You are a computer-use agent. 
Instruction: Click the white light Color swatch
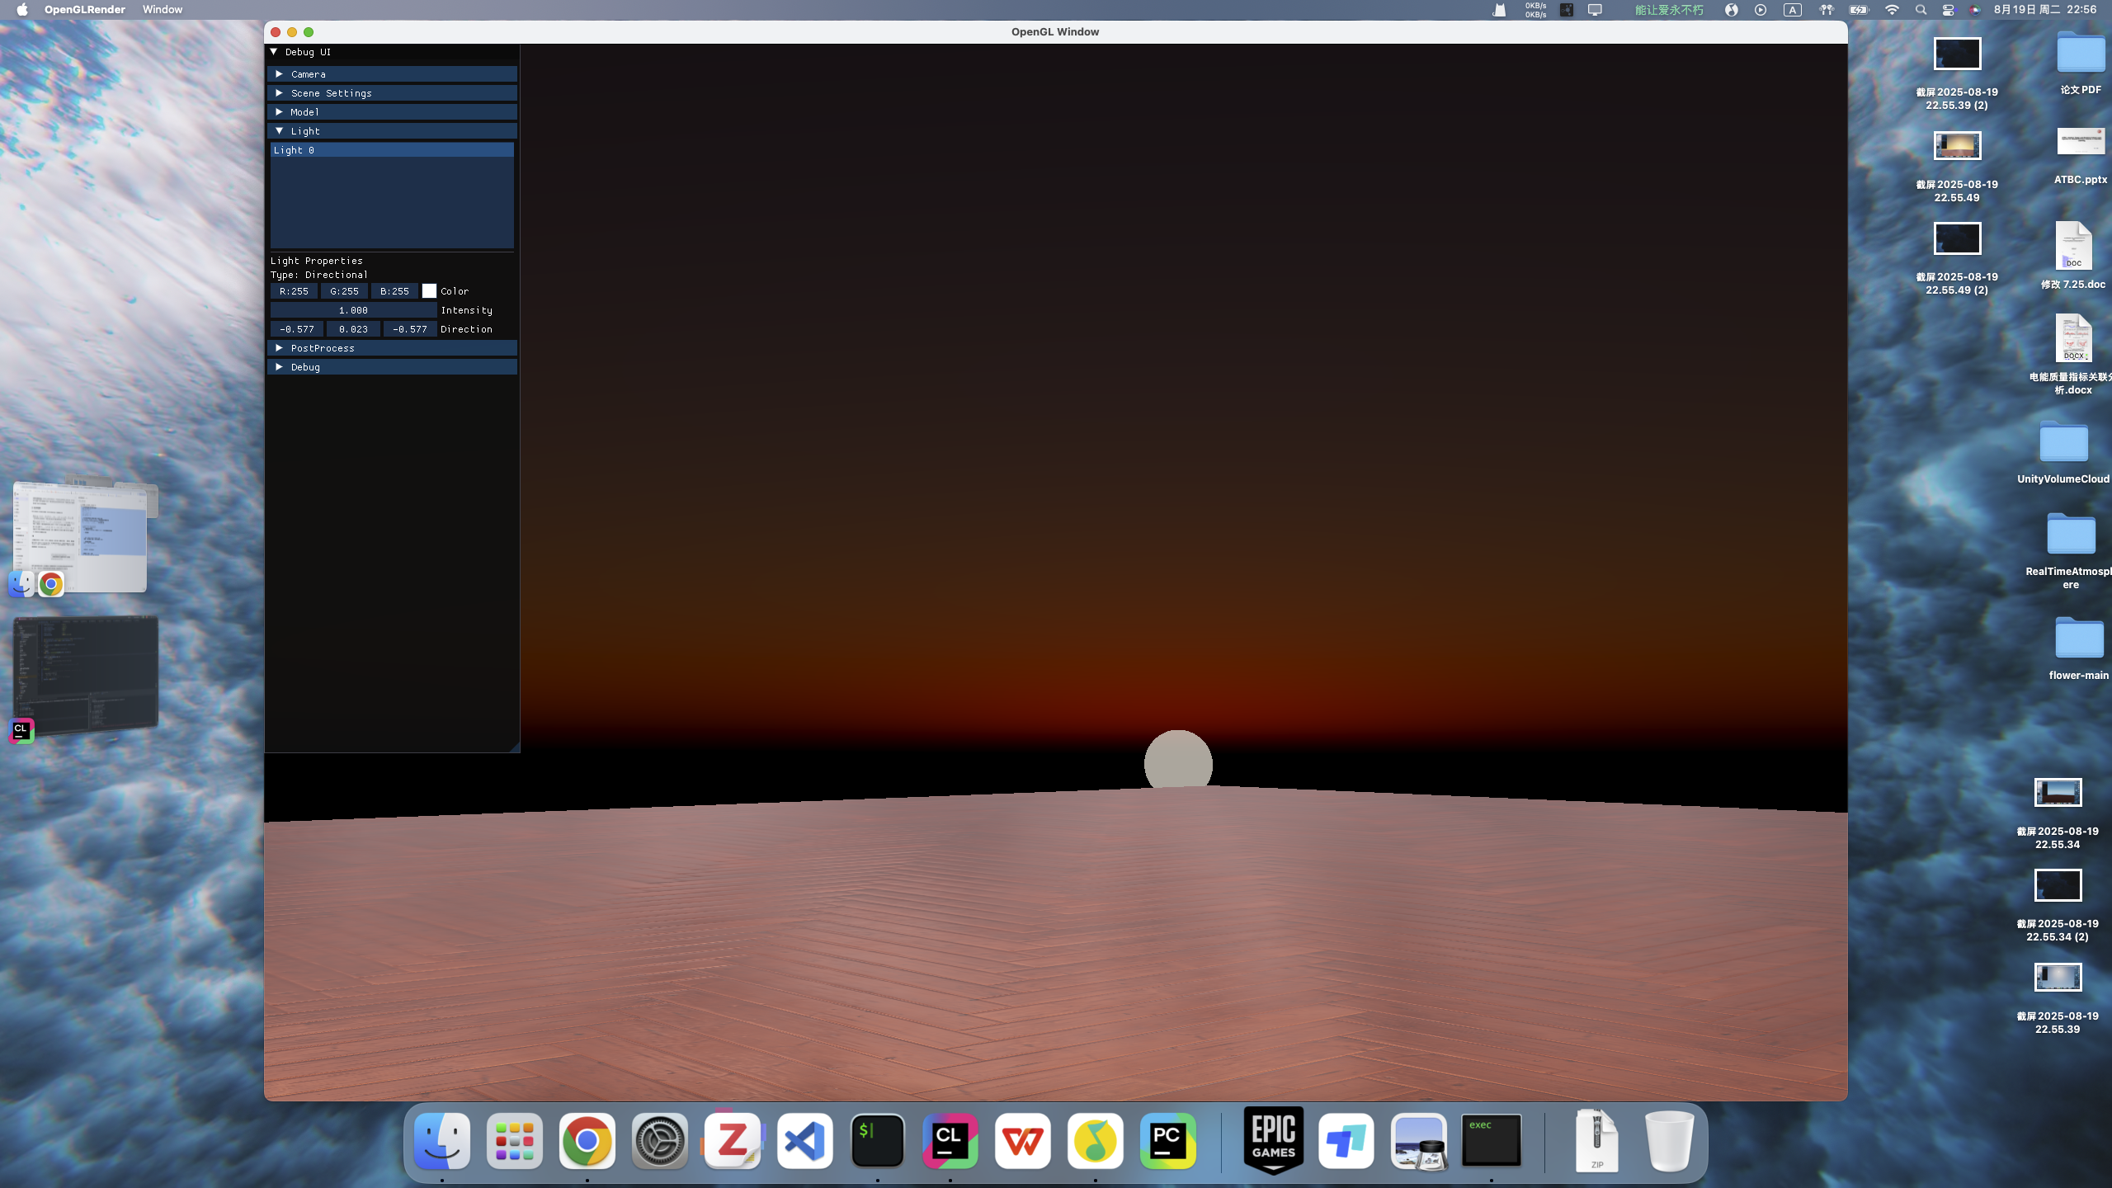point(429,291)
